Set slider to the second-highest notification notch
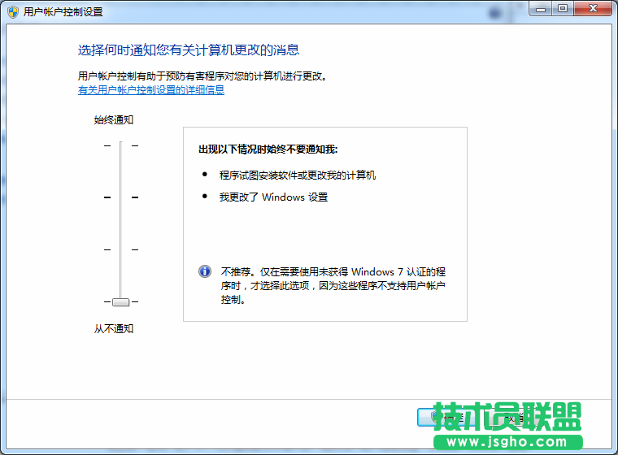This screenshot has width=618, height=455. pyautogui.click(x=120, y=197)
